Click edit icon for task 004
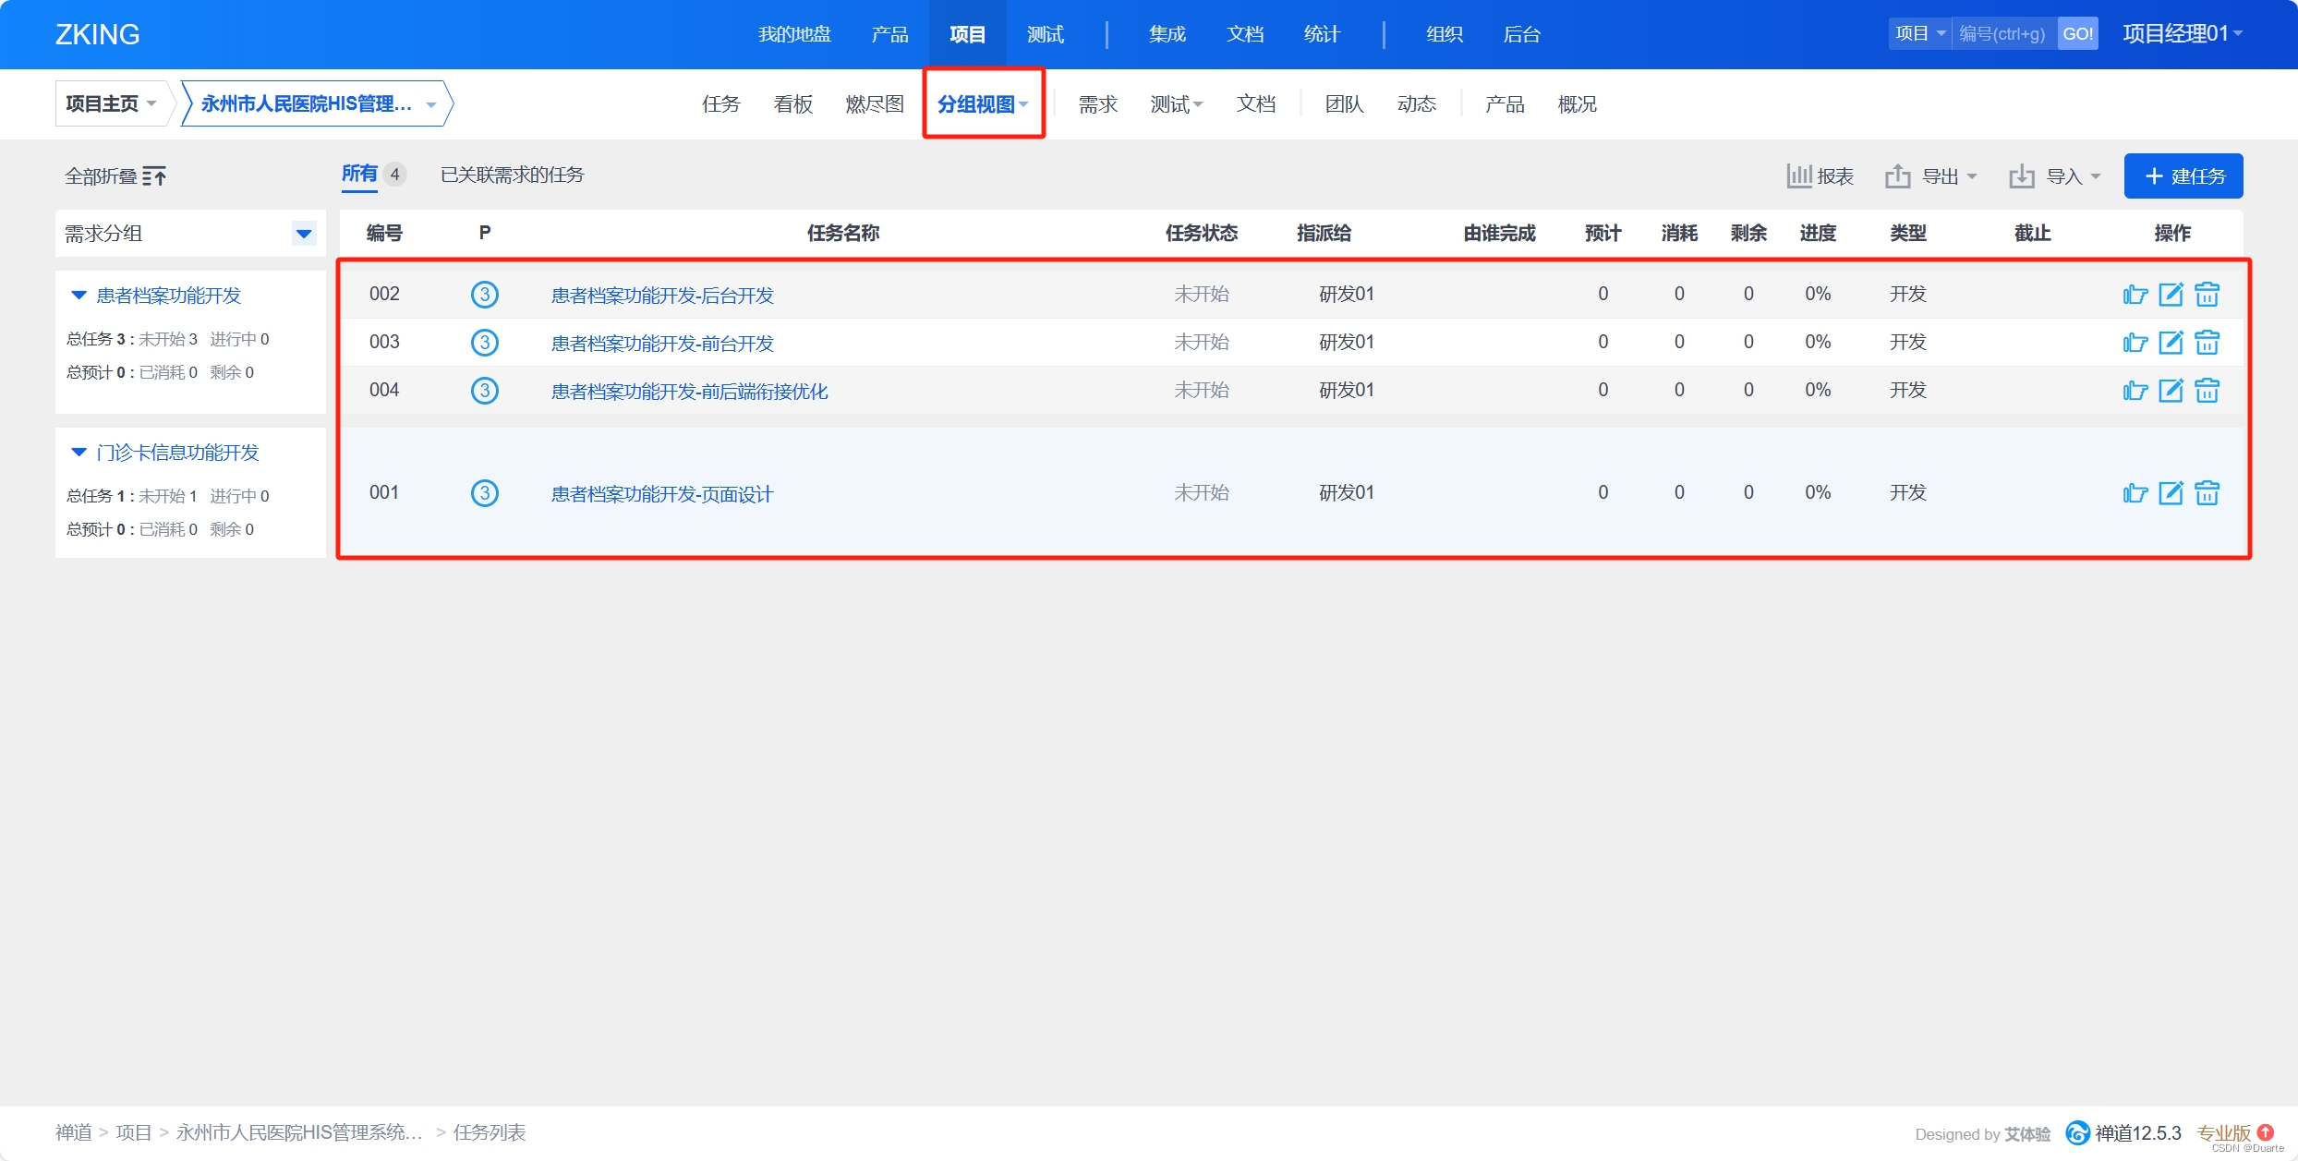This screenshot has width=2298, height=1161. [2171, 391]
